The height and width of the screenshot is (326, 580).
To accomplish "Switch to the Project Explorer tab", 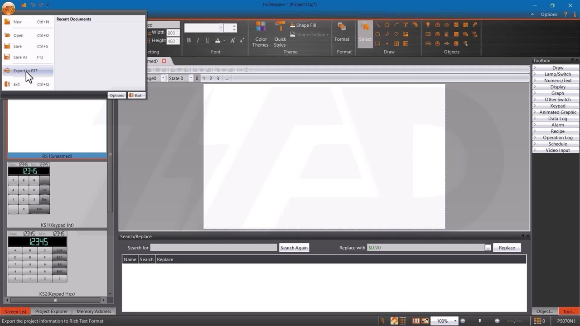I will tap(51, 312).
